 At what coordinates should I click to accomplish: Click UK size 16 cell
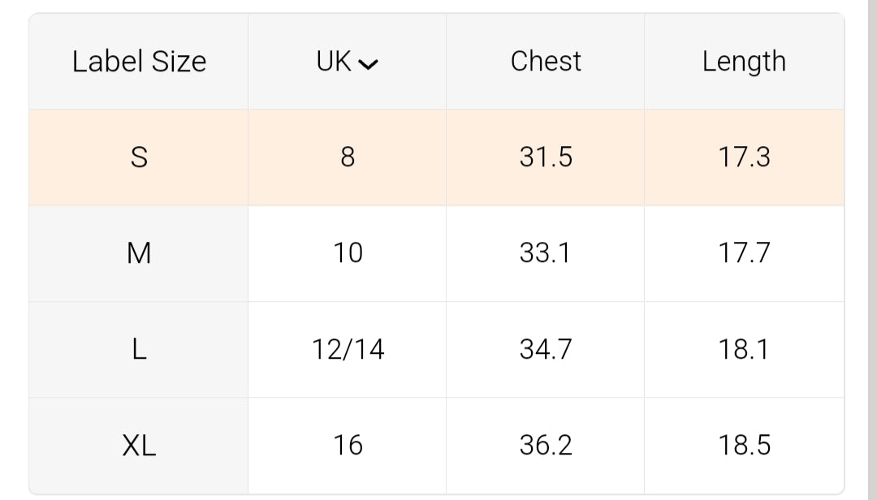point(348,446)
